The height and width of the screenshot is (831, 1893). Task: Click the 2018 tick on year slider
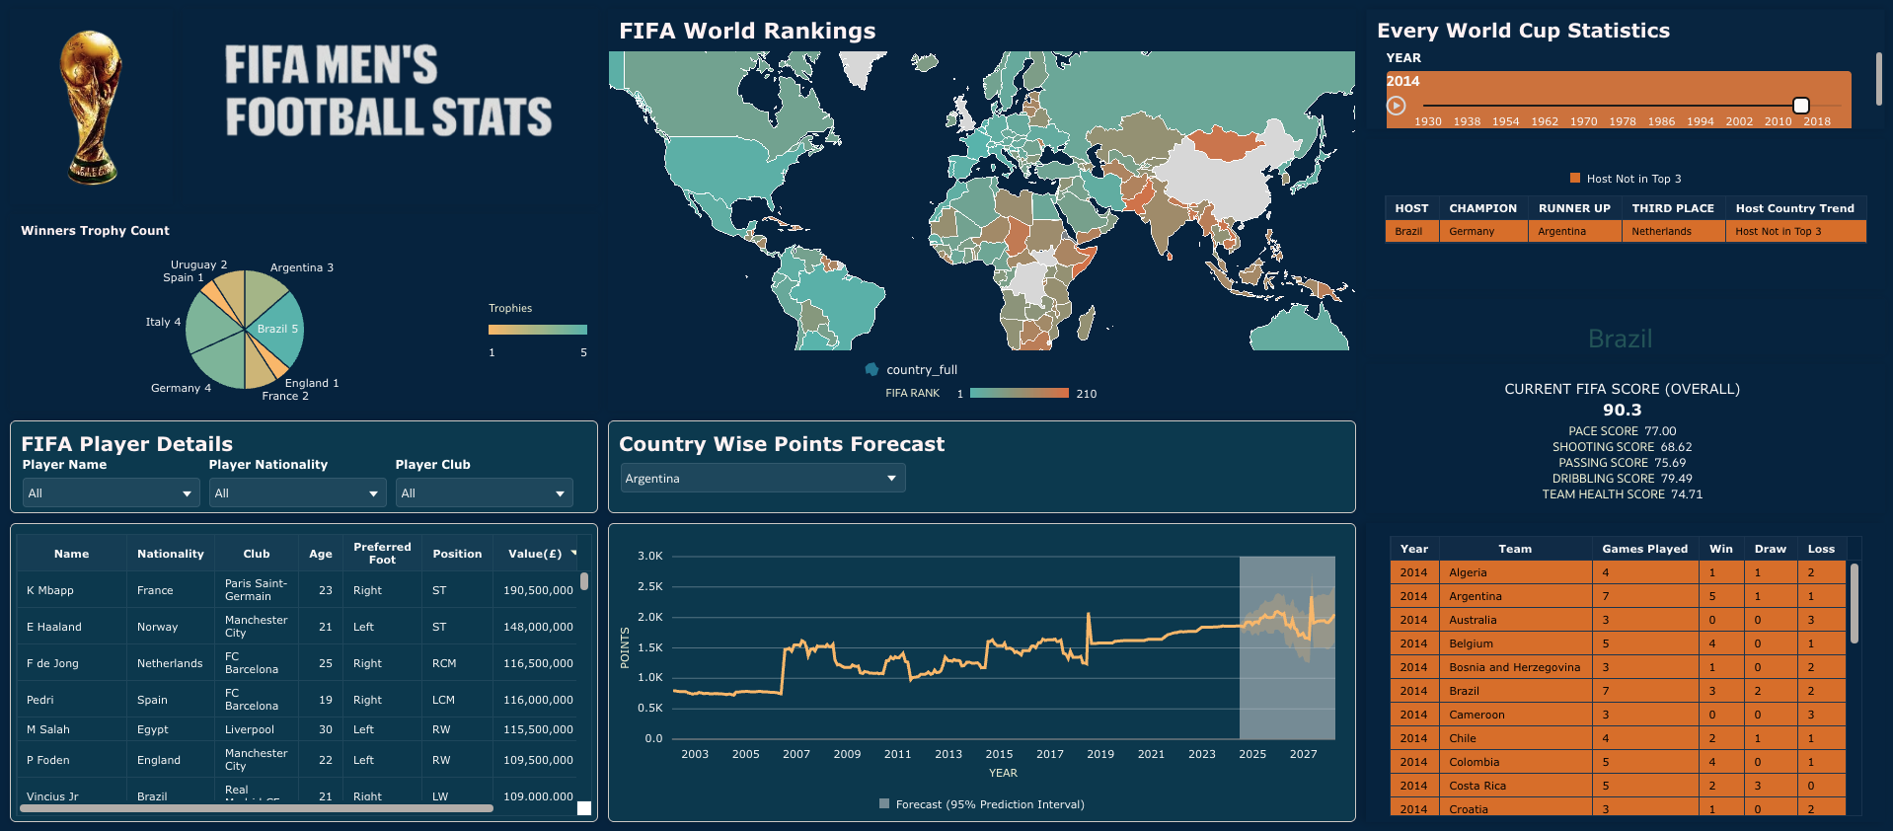pos(1816,121)
